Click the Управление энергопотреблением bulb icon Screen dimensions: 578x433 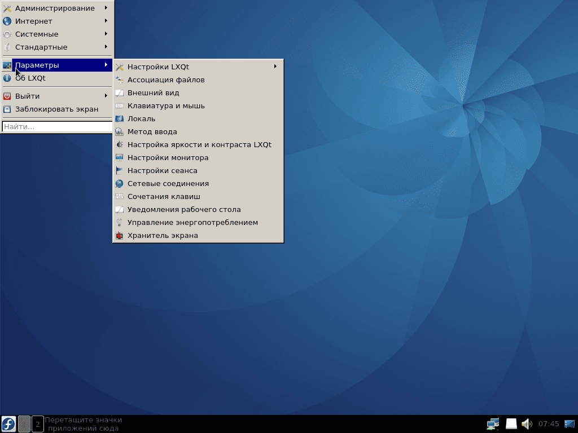click(119, 222)
